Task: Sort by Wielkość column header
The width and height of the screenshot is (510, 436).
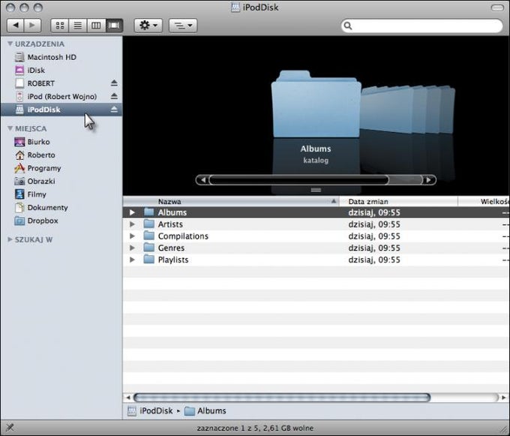Action: (x=484, y=201)
